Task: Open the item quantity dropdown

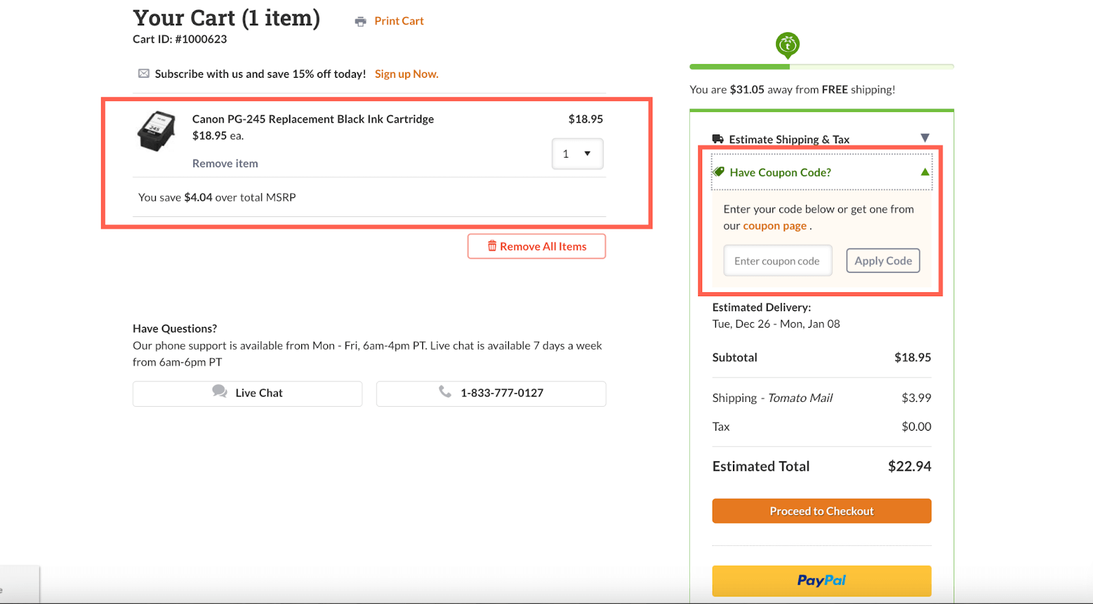Action: coord(577,154)
